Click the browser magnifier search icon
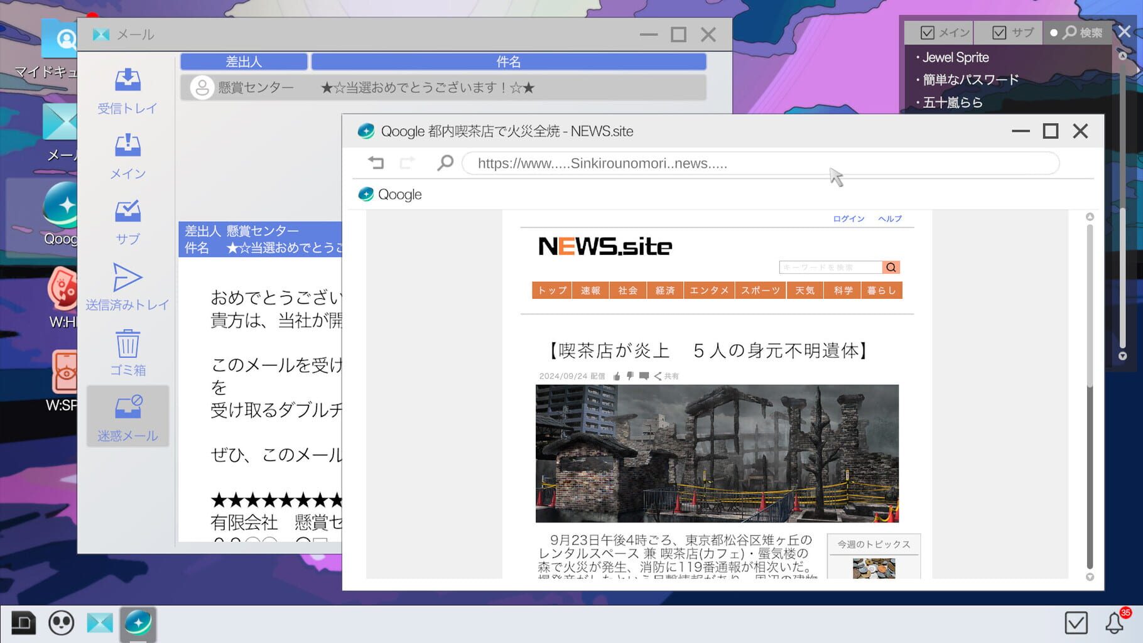 pyautogui.click(x=445, y=163)
